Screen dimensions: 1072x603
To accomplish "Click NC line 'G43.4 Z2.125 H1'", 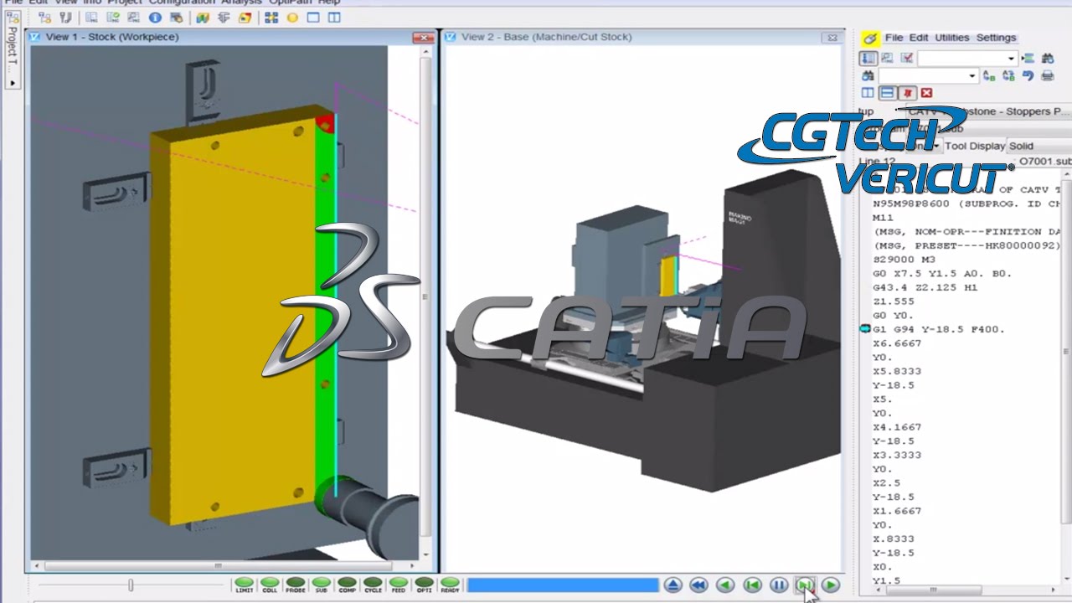I will pos(925,287).
